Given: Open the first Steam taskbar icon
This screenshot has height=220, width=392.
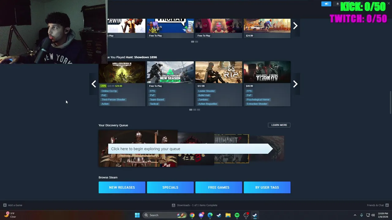Looking at the screenshot, I should (219, 215).
